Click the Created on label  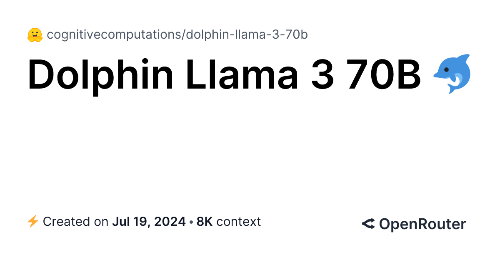tap(75, 222)
